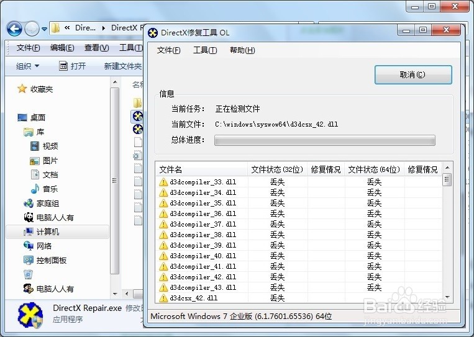The width and height of the screenshot is (474, 337).
Task: Open the 帮助(H) menu in DirectX repair tool
Action: [x=242, y=50]
